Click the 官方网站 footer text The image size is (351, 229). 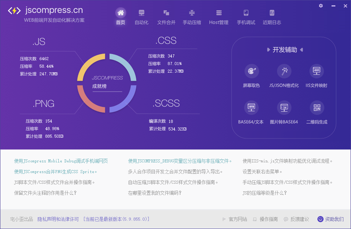coord(238,219)
